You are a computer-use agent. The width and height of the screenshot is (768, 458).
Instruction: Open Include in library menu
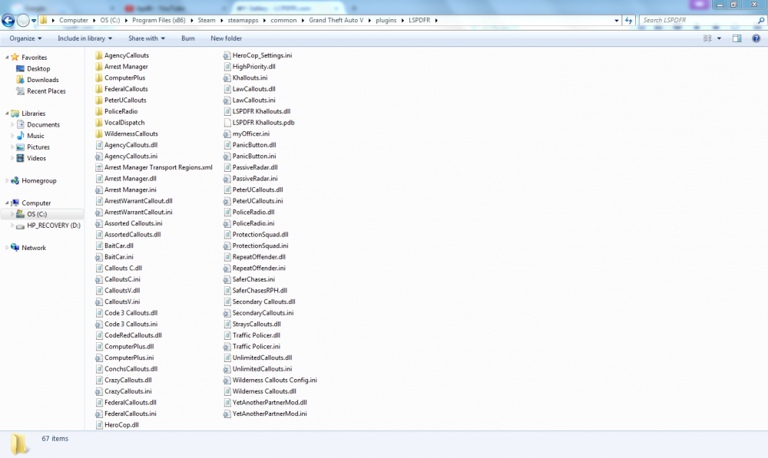coord(84,38)
